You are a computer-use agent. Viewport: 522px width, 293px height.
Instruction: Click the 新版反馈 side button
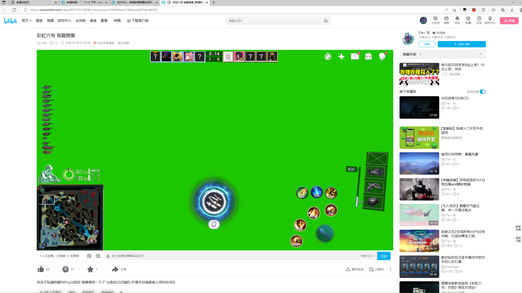pos(518,228)
